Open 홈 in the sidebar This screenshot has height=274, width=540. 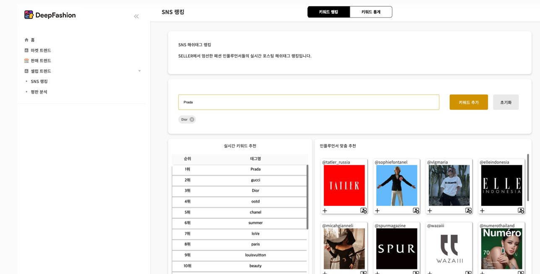click(33, 40)
